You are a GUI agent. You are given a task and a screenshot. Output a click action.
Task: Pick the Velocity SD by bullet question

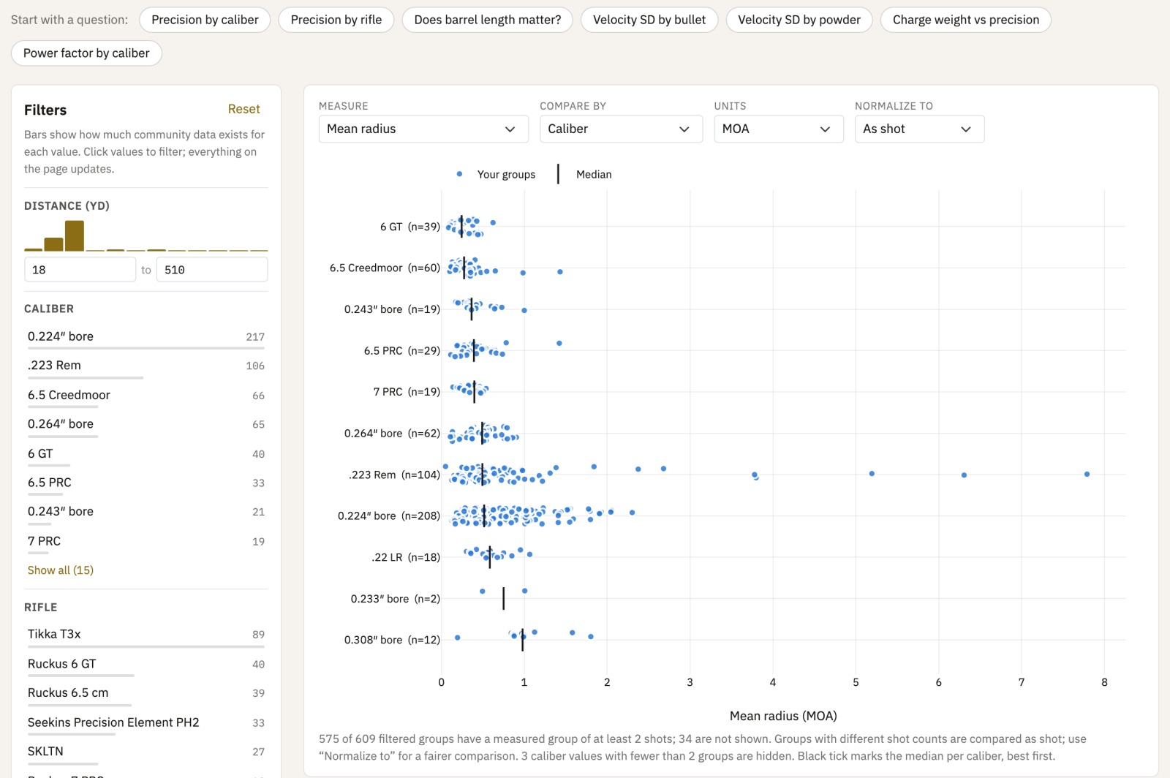649,20
